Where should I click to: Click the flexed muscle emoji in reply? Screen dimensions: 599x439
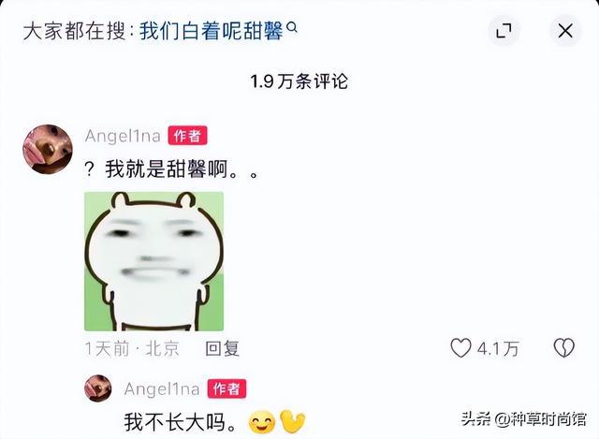tap(293, 421)
